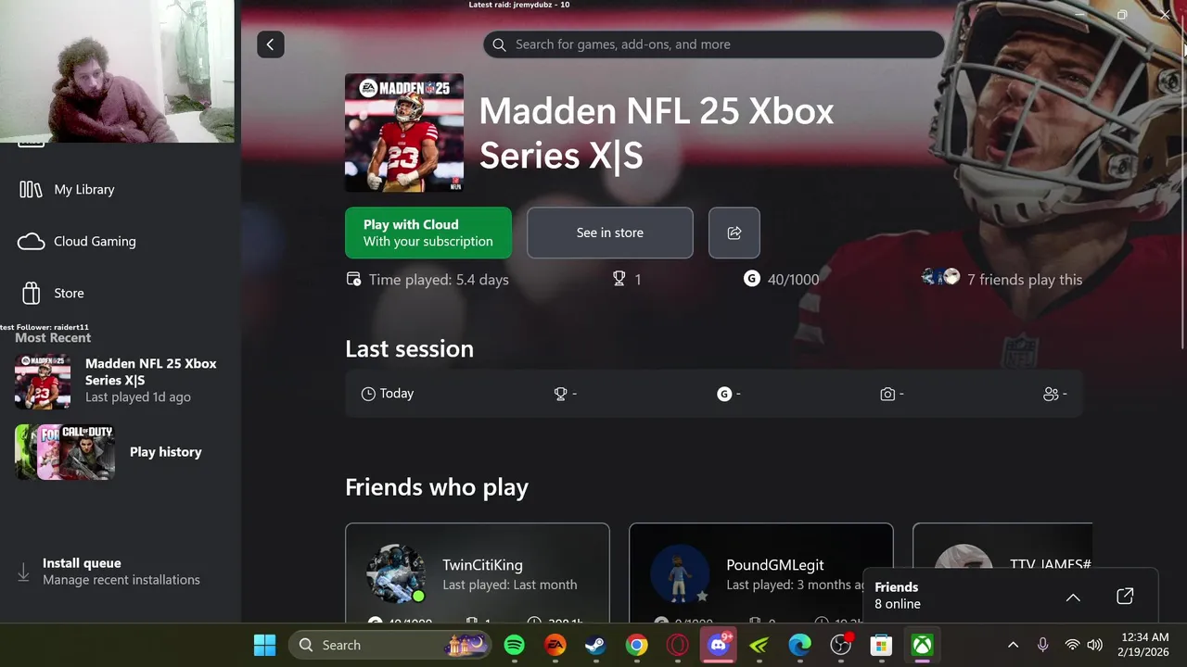Click the See in store button
This screenshot has width=1187, height=667.
coord(610,233)
